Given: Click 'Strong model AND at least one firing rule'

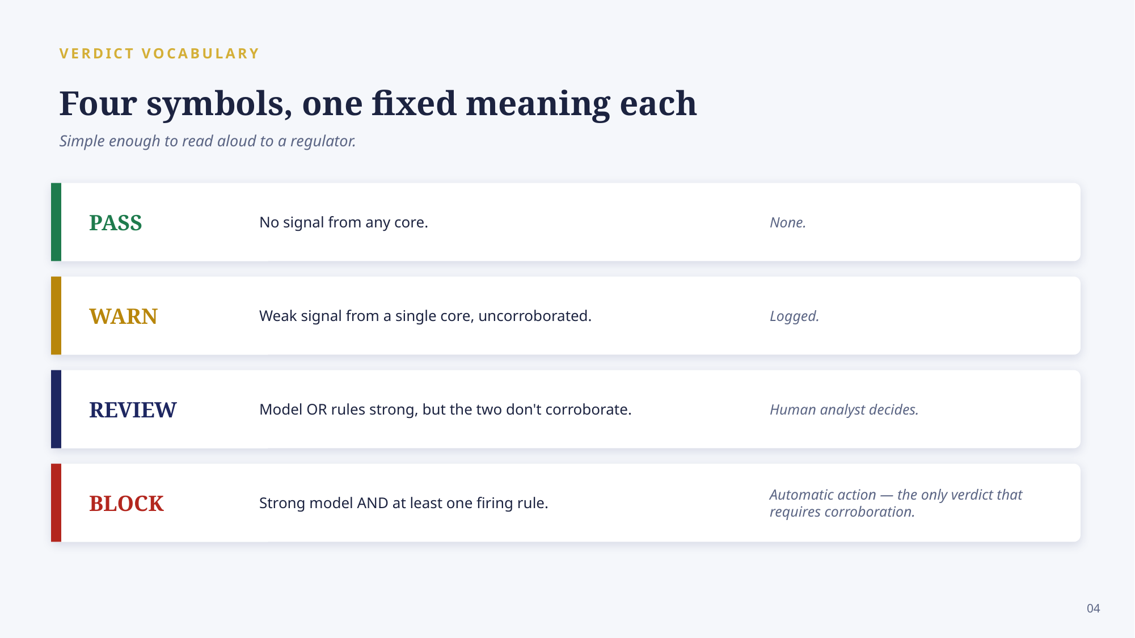Looking at the screenshot, I should (x=404, y=503).
